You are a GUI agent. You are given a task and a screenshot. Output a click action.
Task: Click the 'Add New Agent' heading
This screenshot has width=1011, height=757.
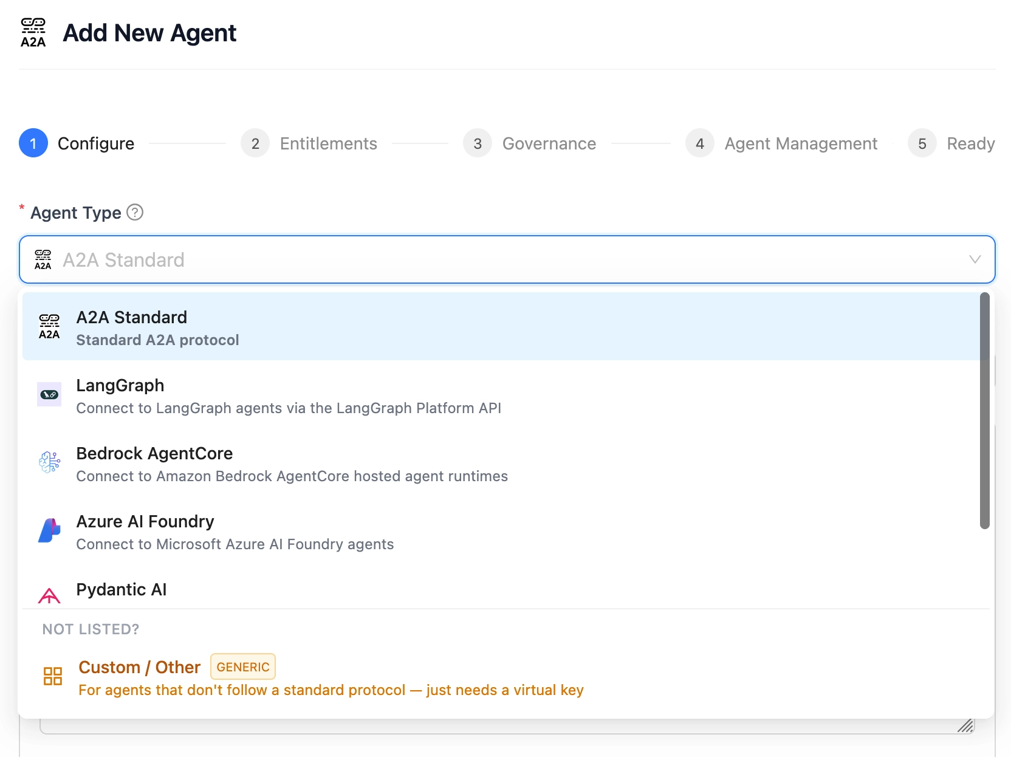(149, 33)
